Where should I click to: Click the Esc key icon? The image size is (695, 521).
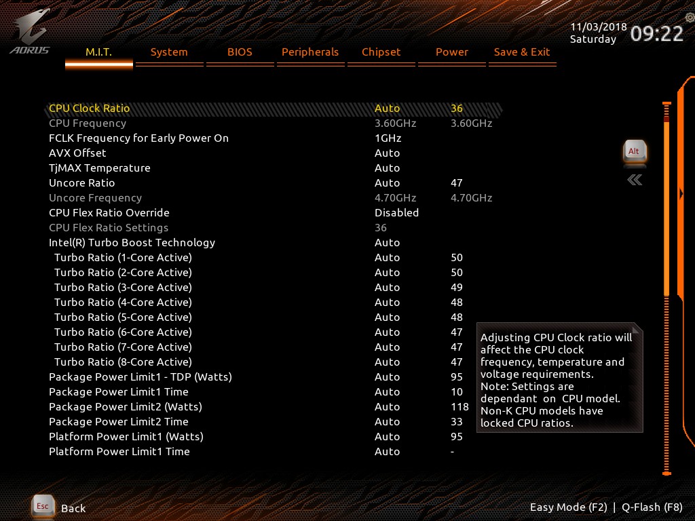(43, 506)
